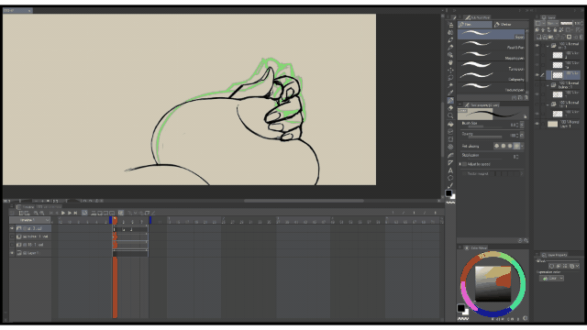Click the Layer Property panel tab

pyautogui.click(x=554, y=255)
